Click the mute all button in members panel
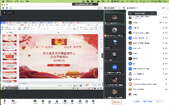169x105 pixels. point(137,101)
